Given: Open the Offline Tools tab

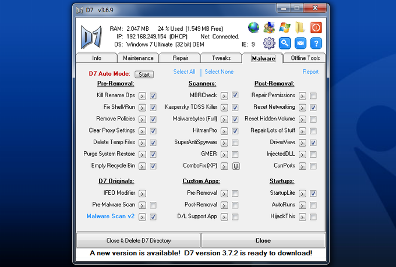Looking at the screenshot, I should pos(305,58).
